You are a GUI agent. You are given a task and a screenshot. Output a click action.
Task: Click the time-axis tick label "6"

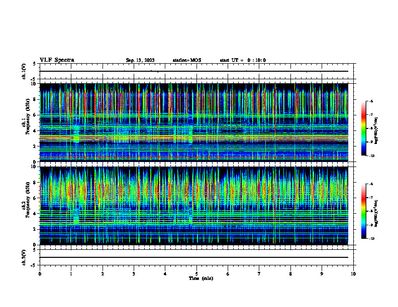click(x=228, y=274)
